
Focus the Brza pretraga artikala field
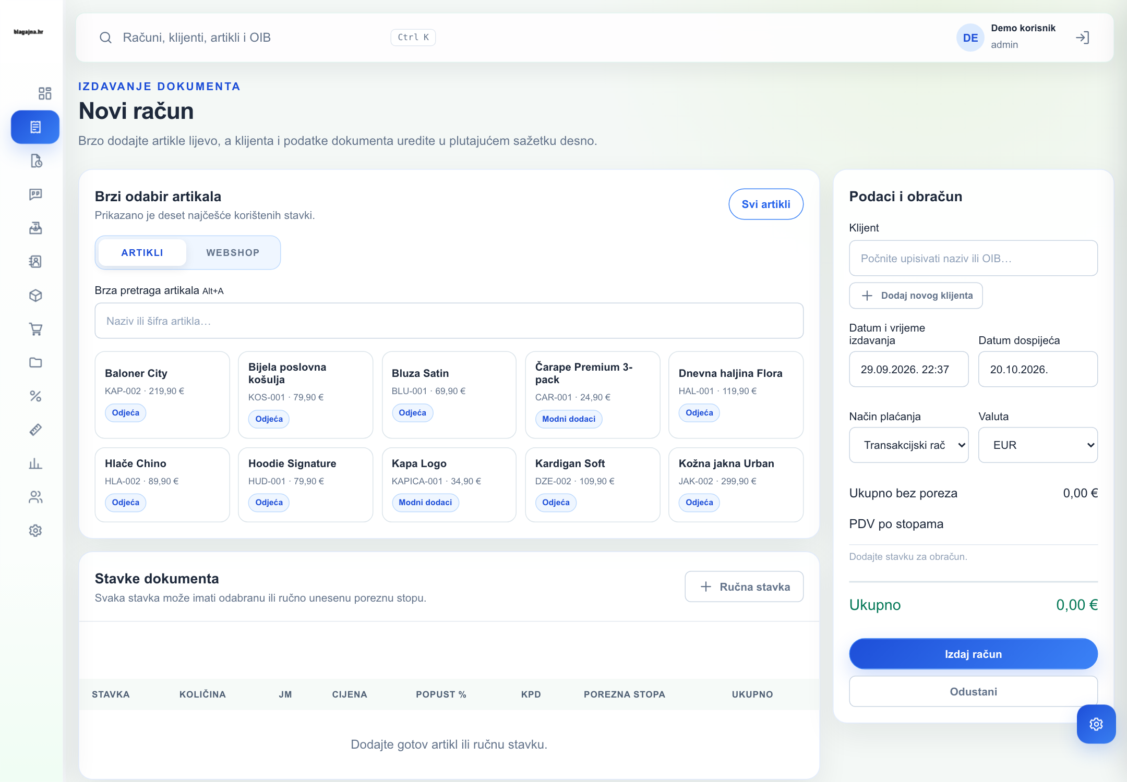coord(449,321)
